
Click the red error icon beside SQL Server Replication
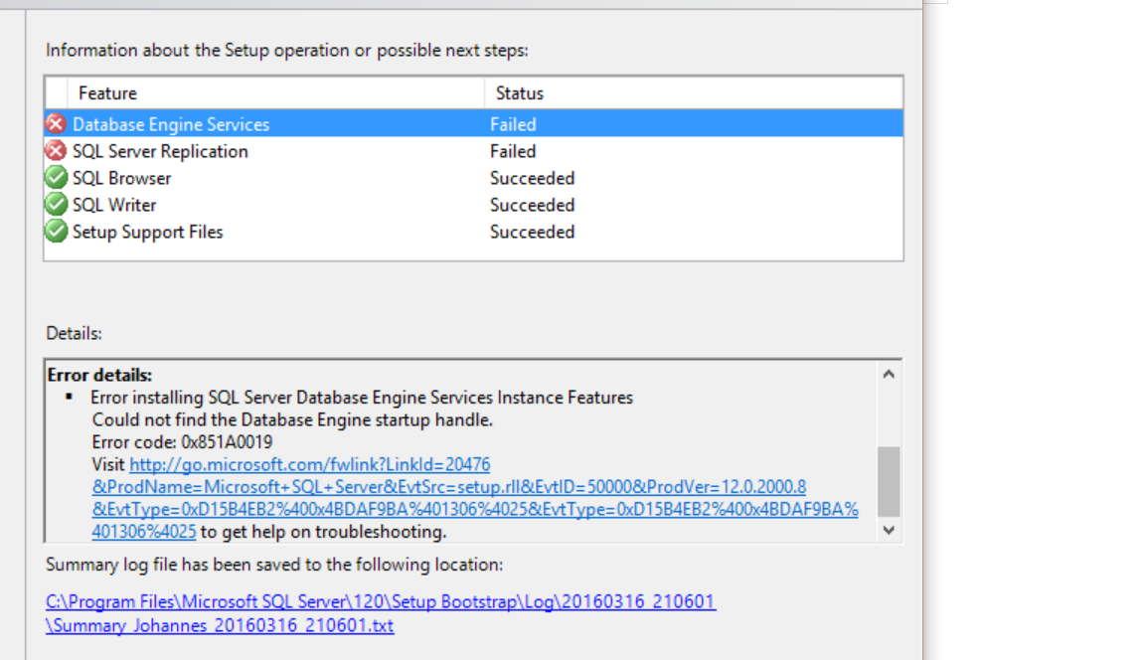(x=56, y=151)
